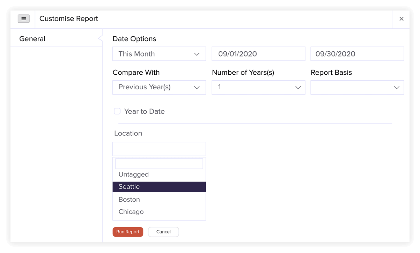The width and height of the screenshot is (420, 253).
Task: Open the Number of Years(s) dropdown
Action: (x=258, y=87)
